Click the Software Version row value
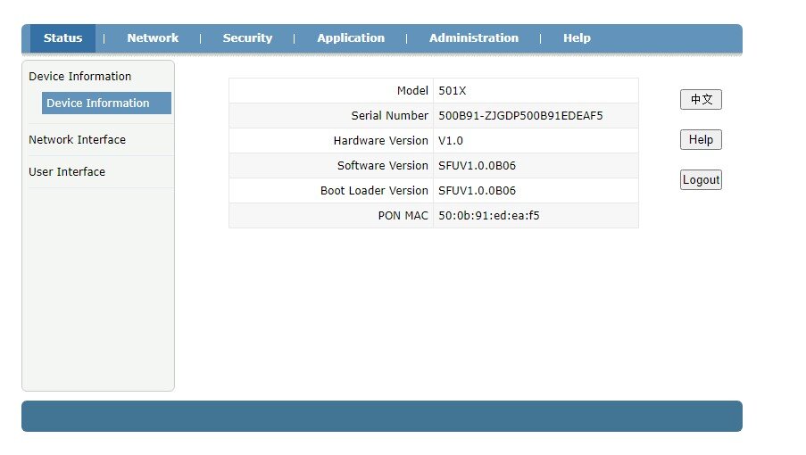The height and width of the screenshot is (455, 806). (477, 166)
